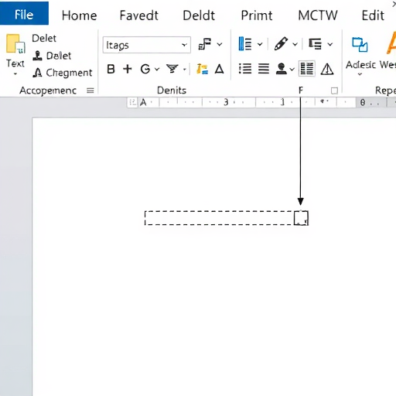Click the Bold B icon
Screen dimensions: 396x396
click(111, 69)
